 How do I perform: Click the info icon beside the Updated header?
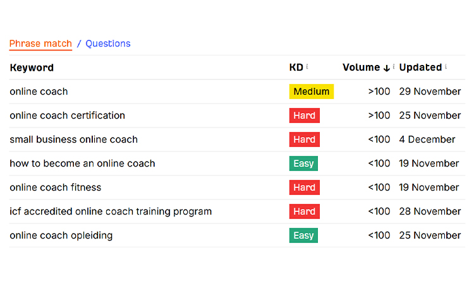[446, 67]
